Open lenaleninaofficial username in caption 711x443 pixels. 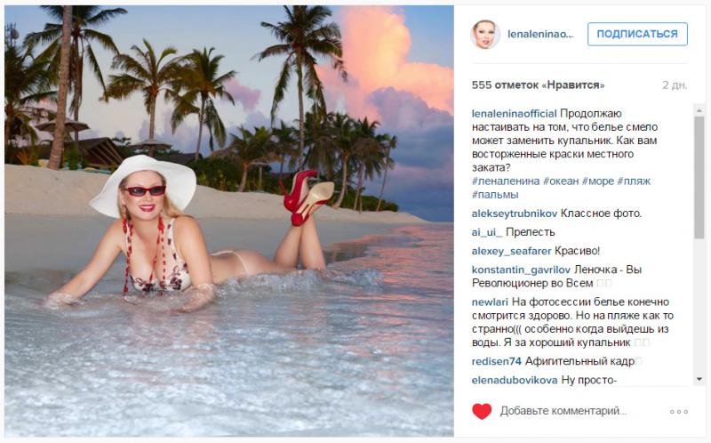pyautogui.click(x=515, y=114)
